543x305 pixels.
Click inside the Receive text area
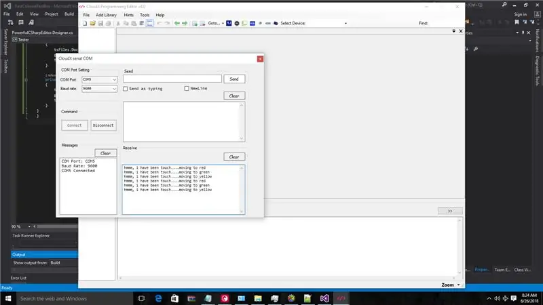(x=183, y=190)
